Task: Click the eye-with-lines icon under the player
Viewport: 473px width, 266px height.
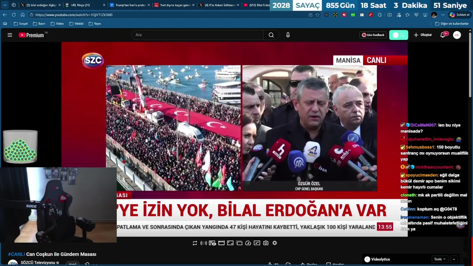Action: [x=212, y=243]
